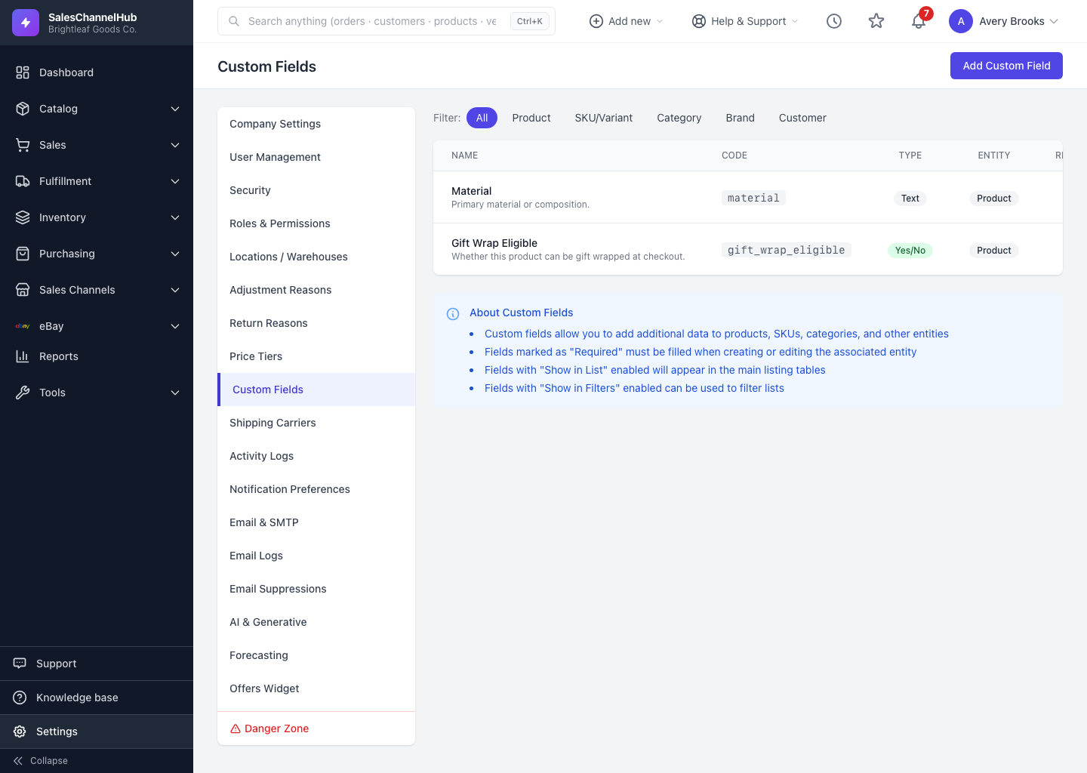
Task: Open recent history clock icon
Action: [834, 21]
